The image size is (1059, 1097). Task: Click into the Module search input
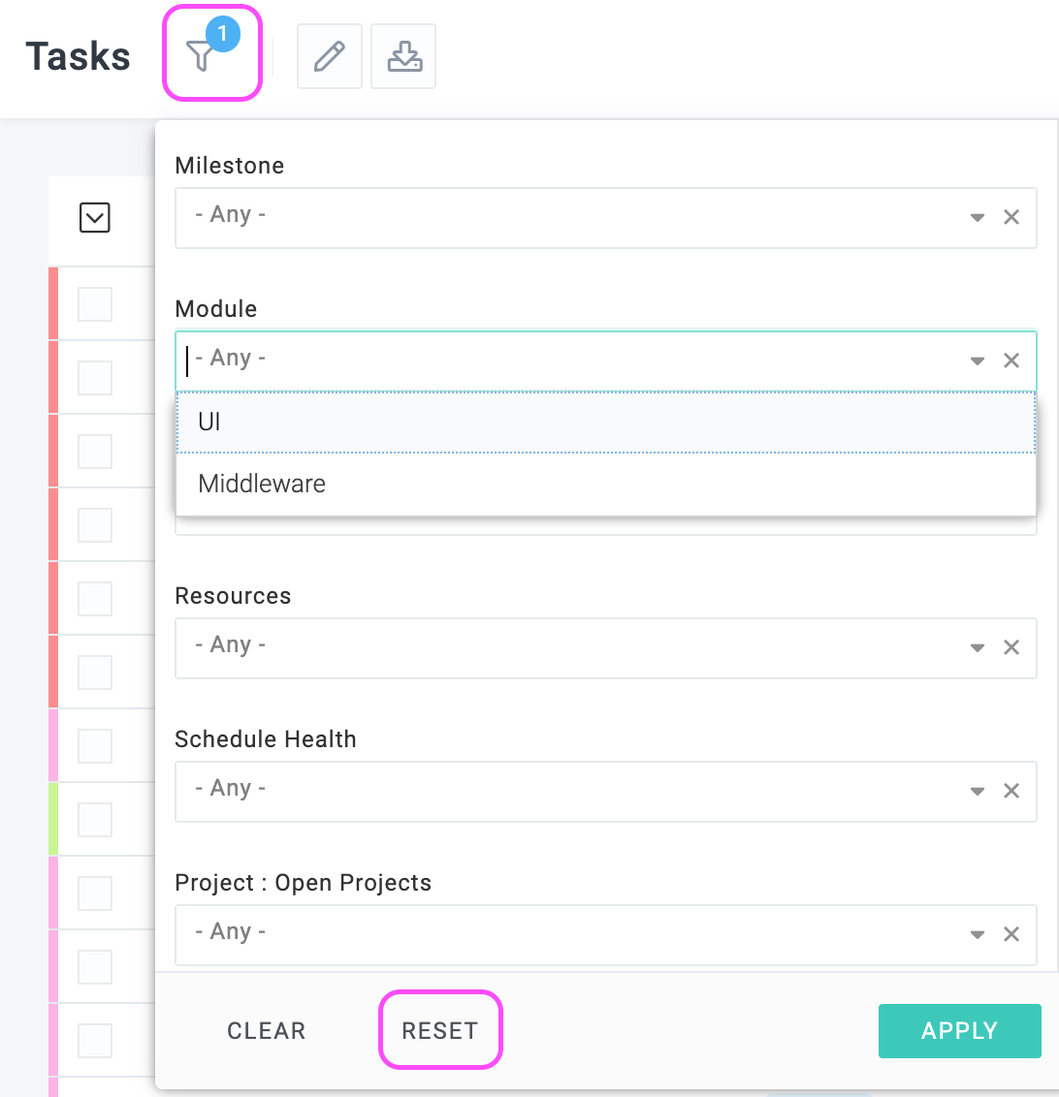click(574, 361)
